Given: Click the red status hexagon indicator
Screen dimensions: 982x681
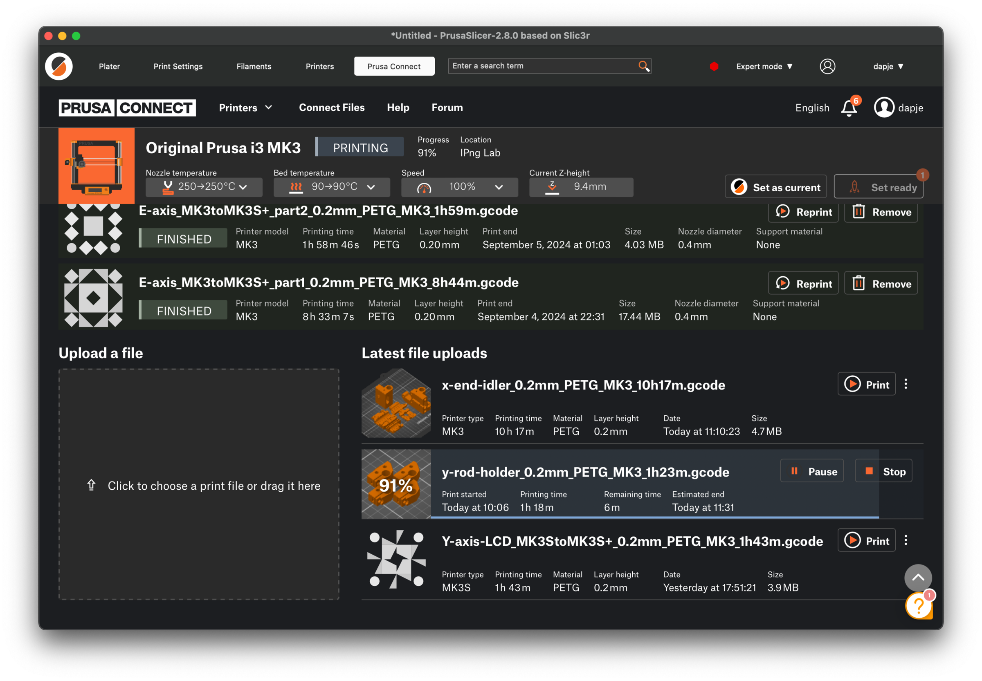Looking at the screenshot, I should tap(714, 66).
